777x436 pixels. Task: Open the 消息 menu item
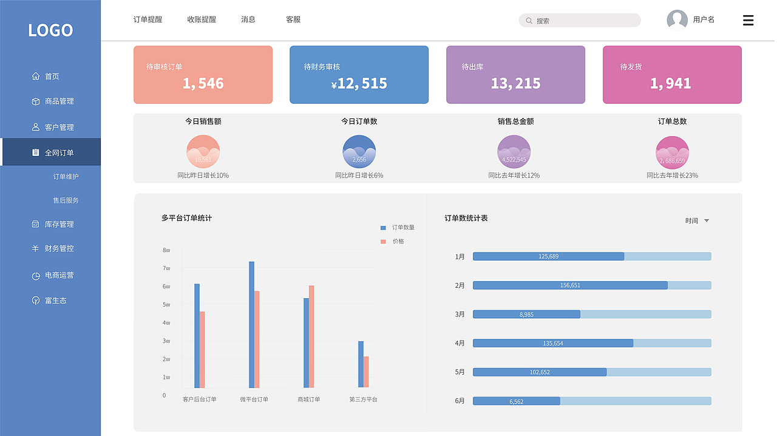tap(248, 19)
